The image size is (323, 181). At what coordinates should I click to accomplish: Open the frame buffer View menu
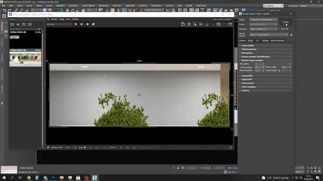pos(68,19)
